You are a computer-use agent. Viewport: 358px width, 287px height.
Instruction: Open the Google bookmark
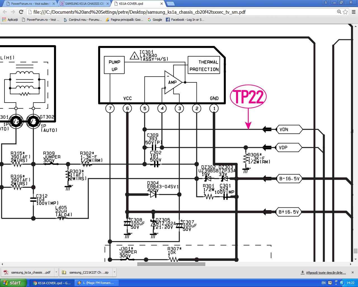(155, 20)
